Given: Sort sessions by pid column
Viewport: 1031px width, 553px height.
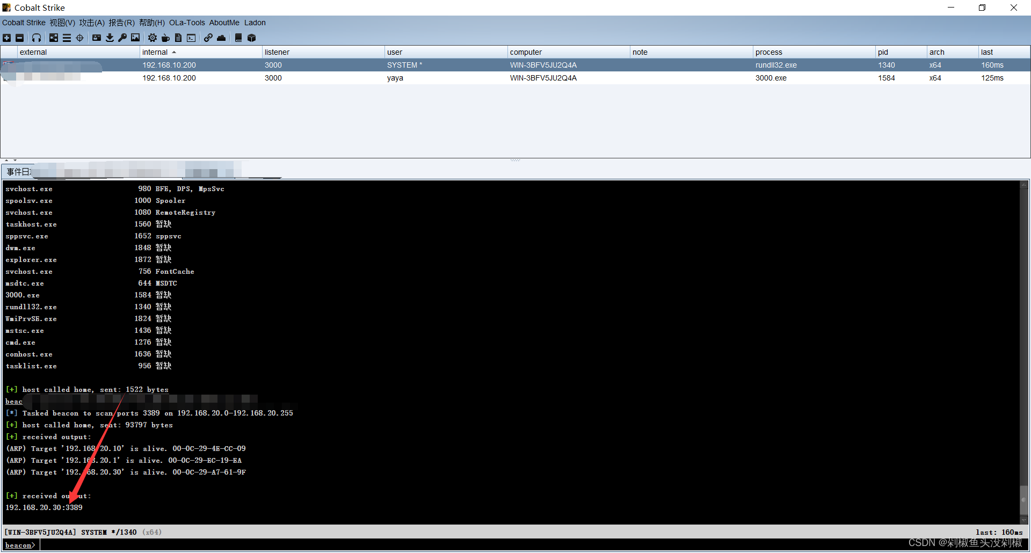Looking at the screenshot, I should click(x=901, y=52).
